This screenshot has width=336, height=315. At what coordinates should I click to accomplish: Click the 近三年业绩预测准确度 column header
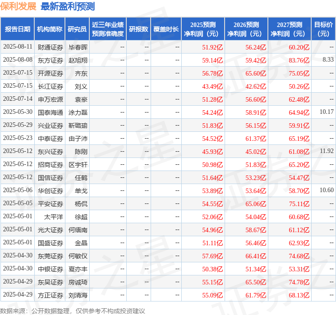[108, 29]
